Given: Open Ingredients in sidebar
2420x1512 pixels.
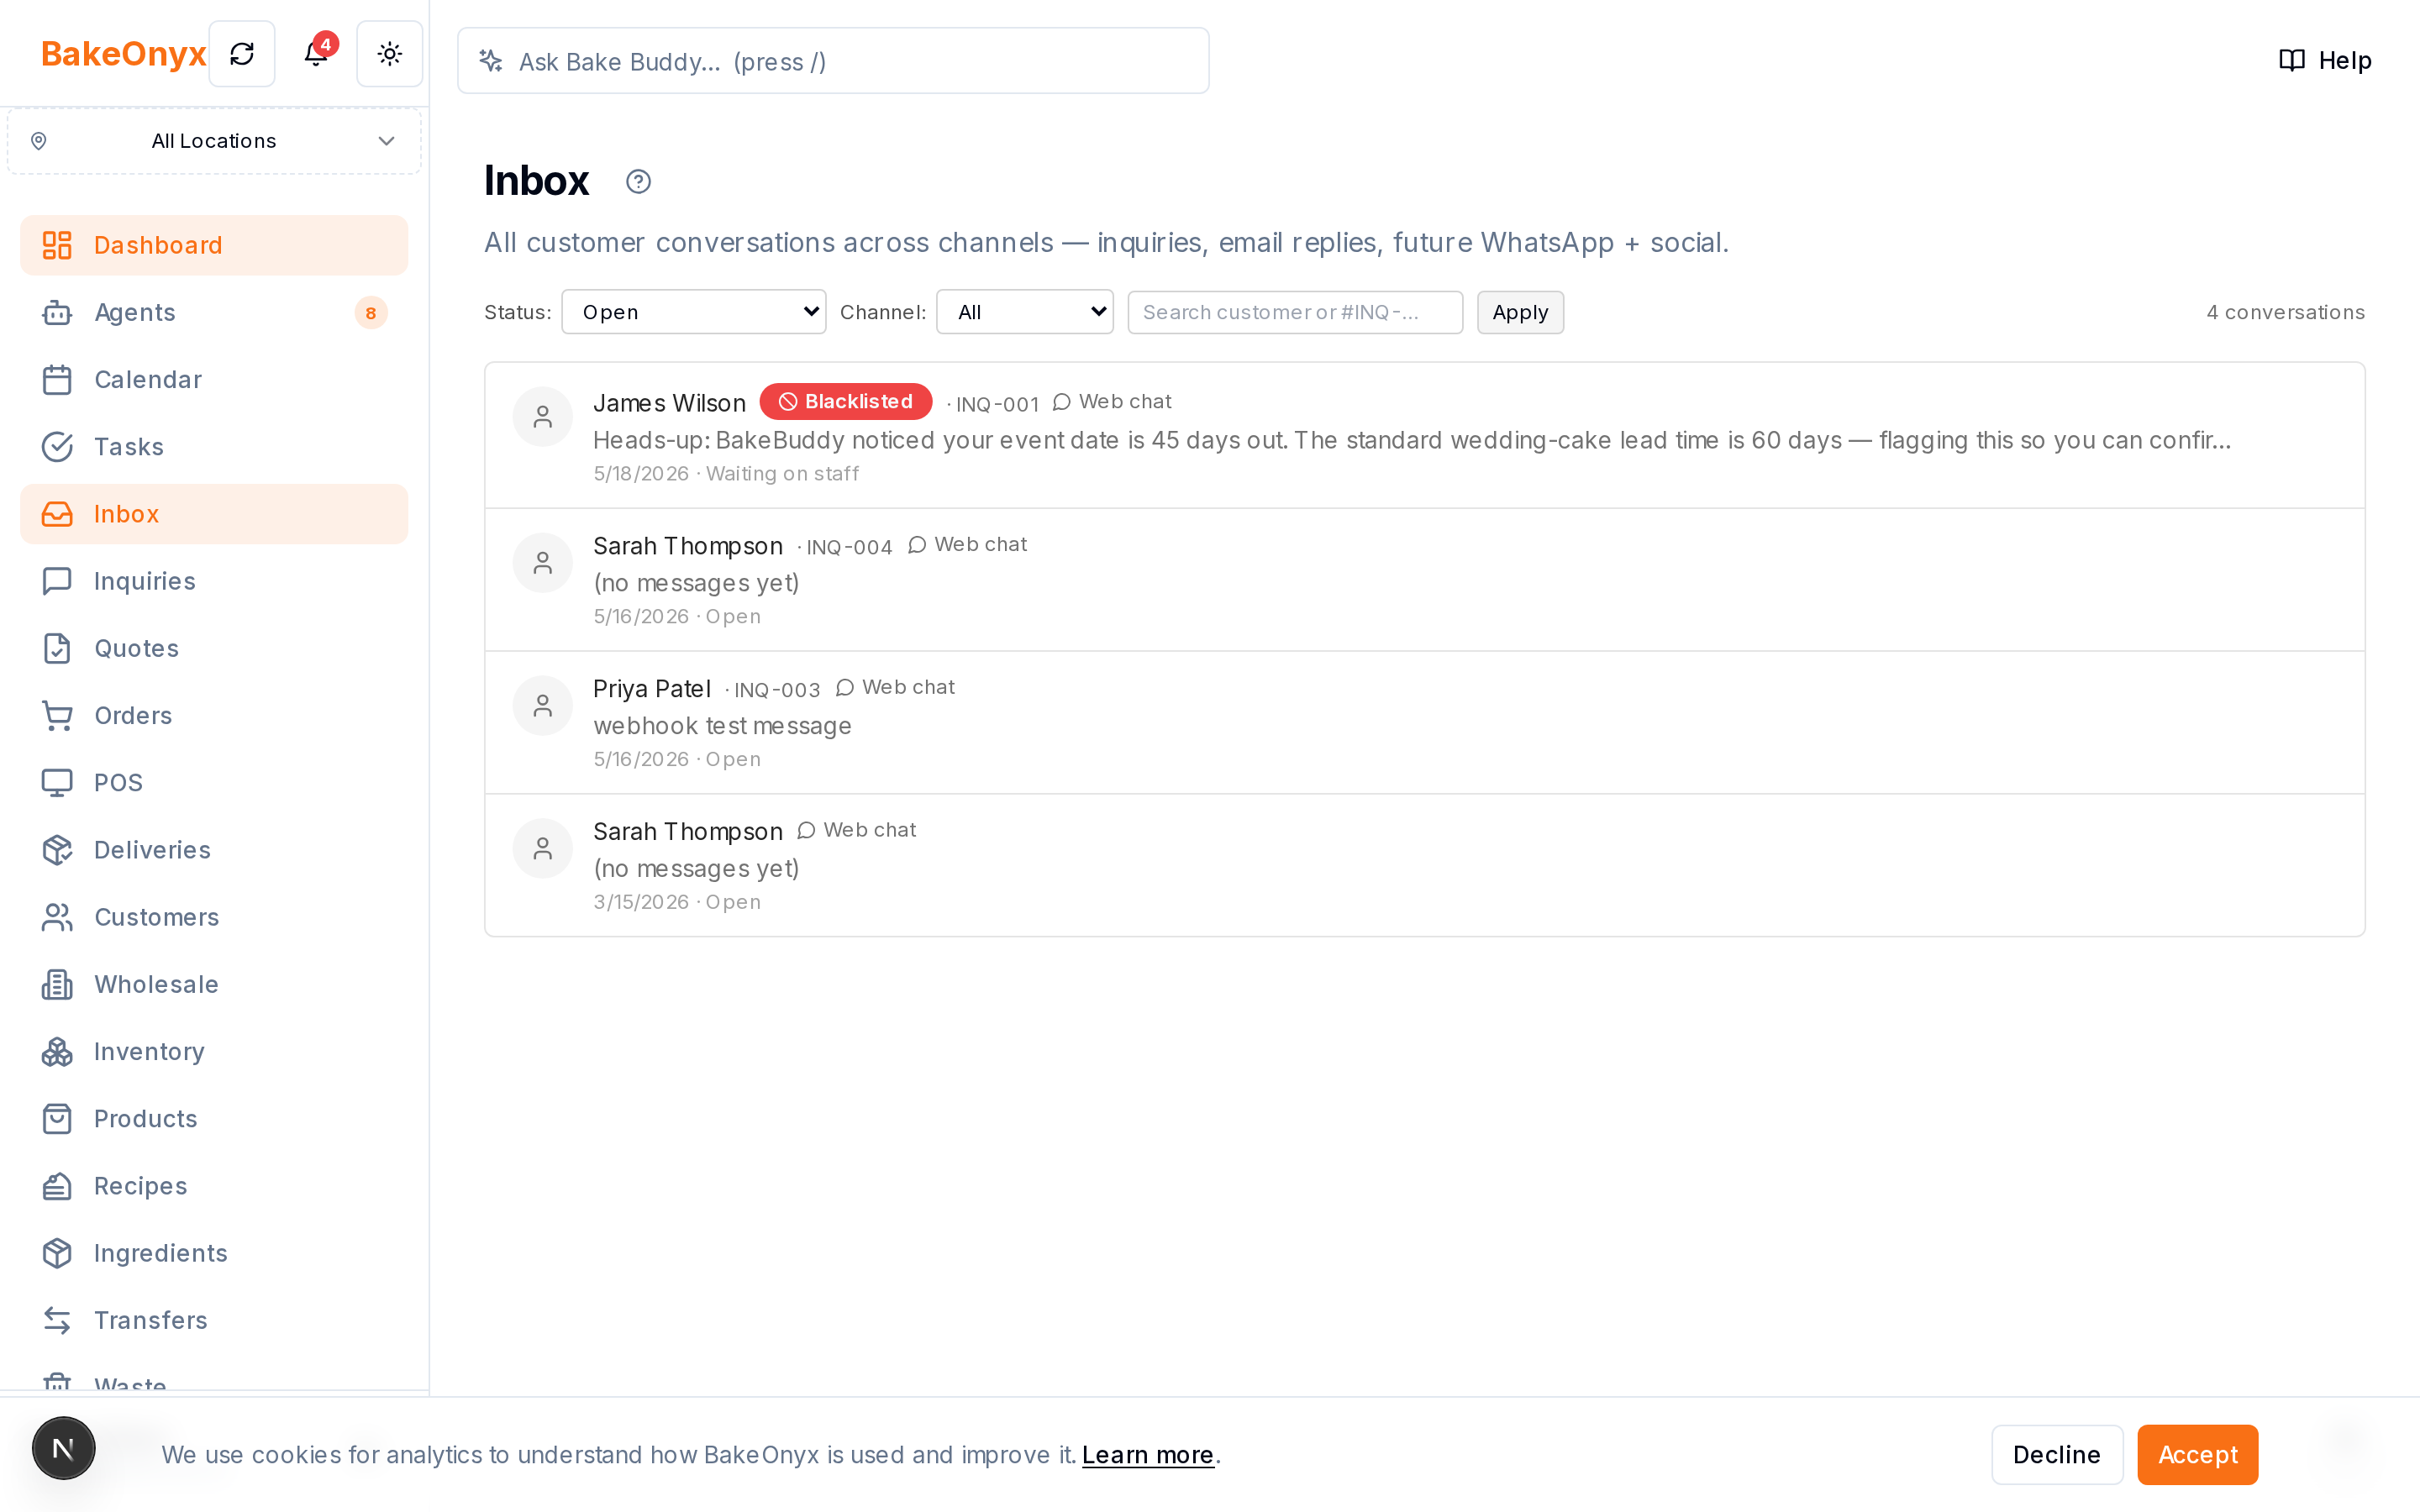Looking at the screenshot, I should click(214, 1253).
